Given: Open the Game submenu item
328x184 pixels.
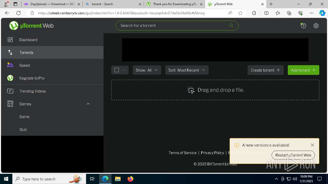Looking at the screenshot, I should [x=52, y=117].
